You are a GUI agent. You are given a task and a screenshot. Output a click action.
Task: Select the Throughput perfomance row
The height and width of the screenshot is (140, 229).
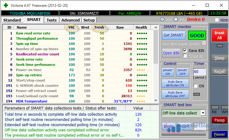tap(78, 38)
